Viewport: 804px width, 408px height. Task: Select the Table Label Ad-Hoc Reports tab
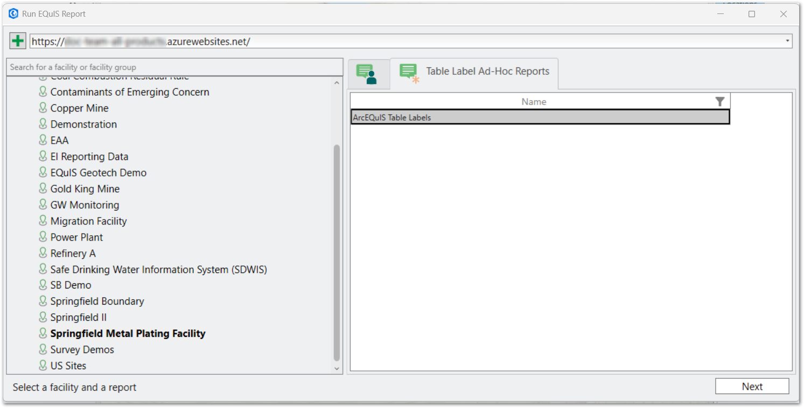tap(474, 74)
